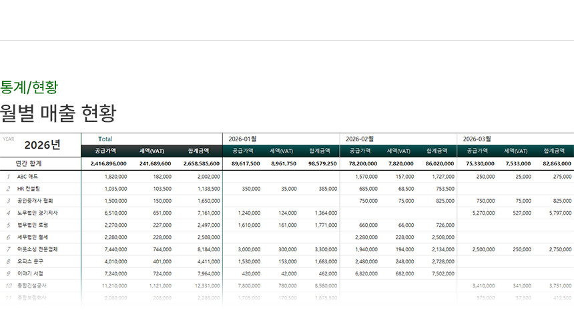This screenshot has height=310, width=574.
Task: Select the 2026-02월 month header
Action: (x=360, y=139)
